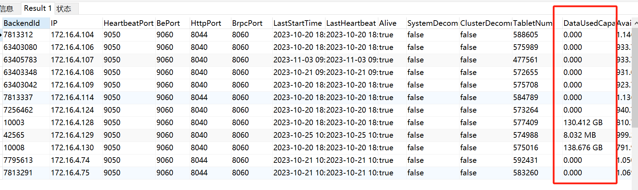
Task: Select the DataUsedCapa column header
Action: (x=589, y=23)
